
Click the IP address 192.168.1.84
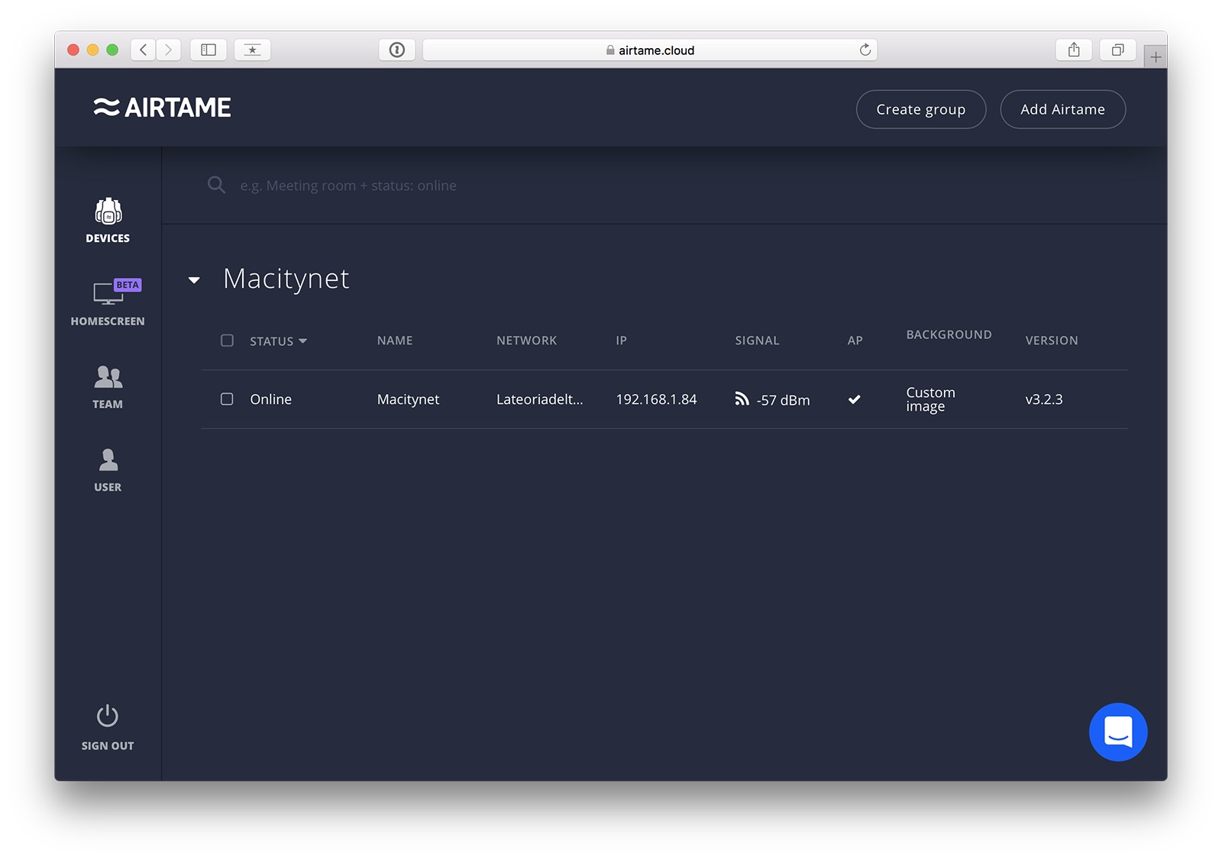(657, 399)
